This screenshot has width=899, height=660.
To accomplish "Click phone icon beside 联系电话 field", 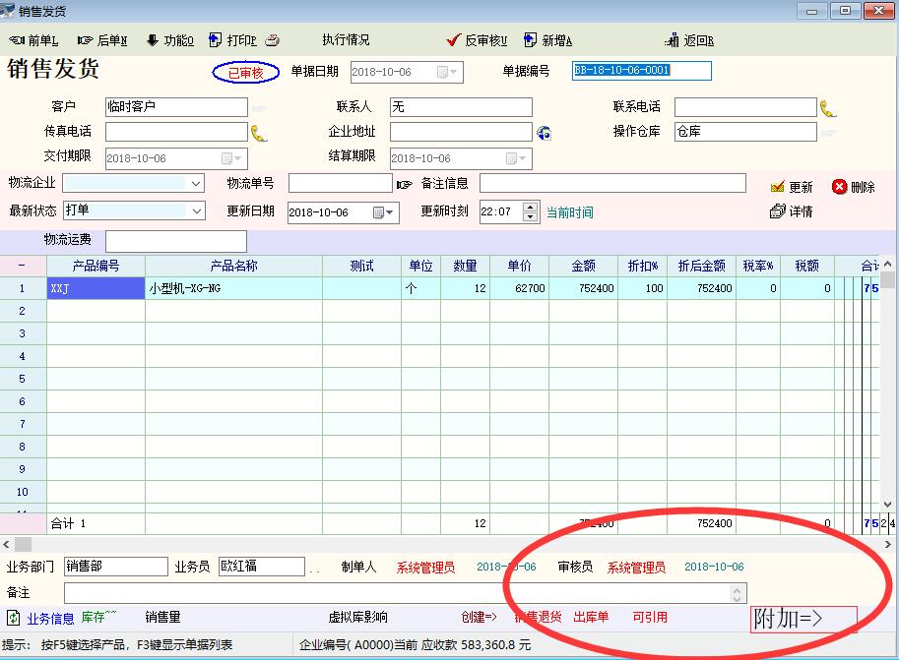I will tap(828, 108).
